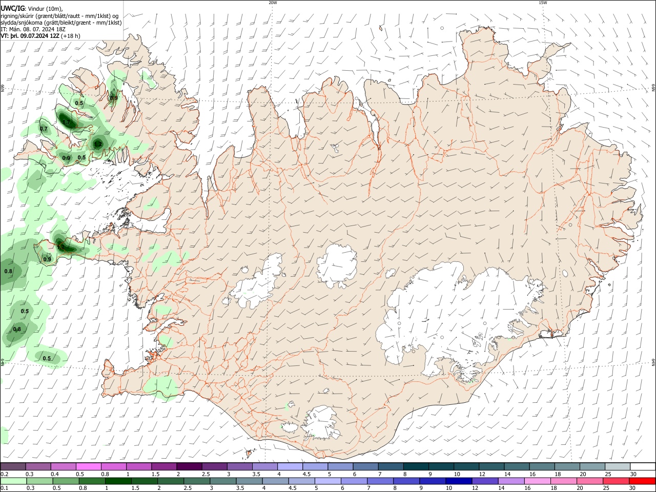Click the 1.2 value on Snæfellsnes peninsula
This screenshot has height=492, width=656.
[x=60, y=247]
